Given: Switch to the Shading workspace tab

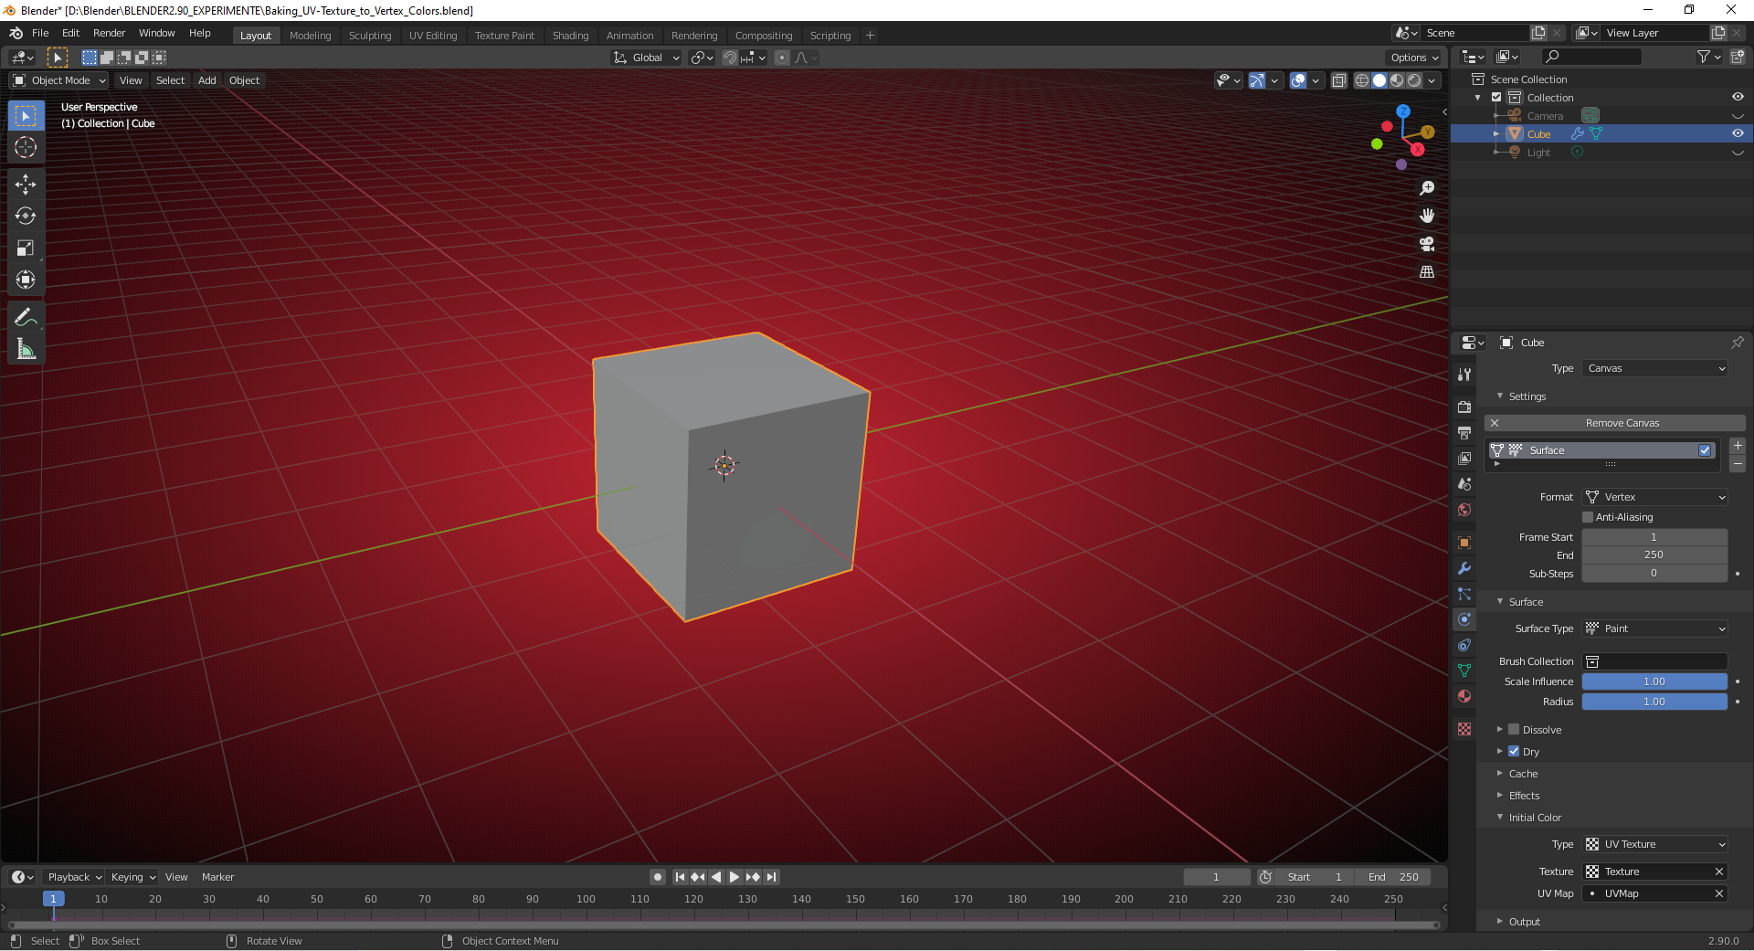Looking at the screenshot, I should tap(570, 36).
